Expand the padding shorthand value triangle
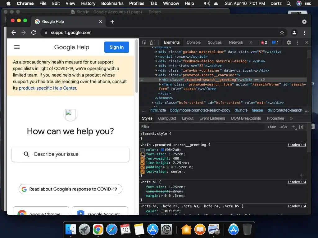This screenshot has width=318, height=238. (164, 167)
